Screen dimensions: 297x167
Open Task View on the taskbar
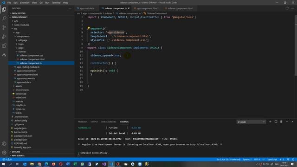18,164
